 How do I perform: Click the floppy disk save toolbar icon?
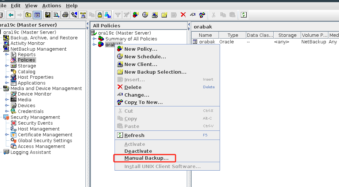click(48, 15)
